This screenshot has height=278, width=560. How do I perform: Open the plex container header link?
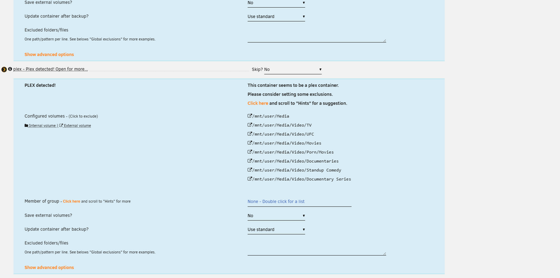(x=50, y=69)
